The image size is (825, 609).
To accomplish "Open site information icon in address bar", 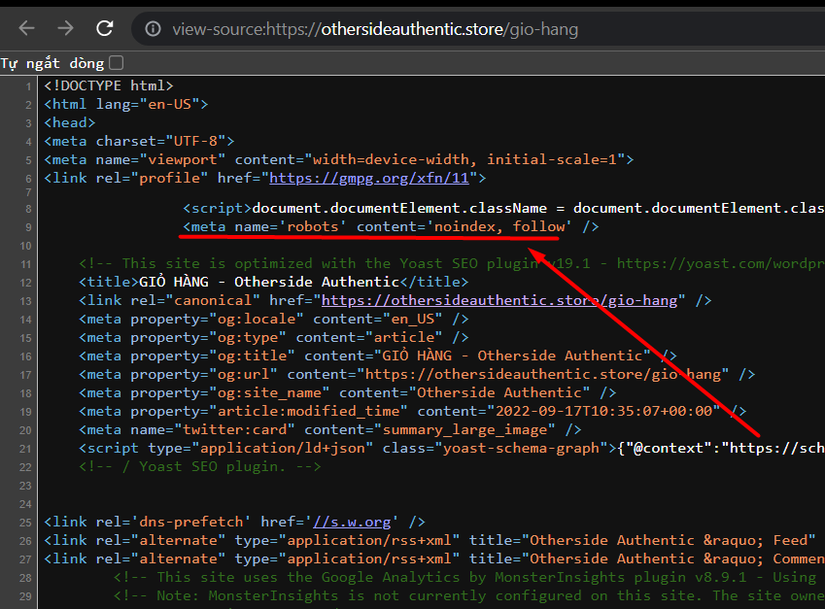I will coord(153,28).
